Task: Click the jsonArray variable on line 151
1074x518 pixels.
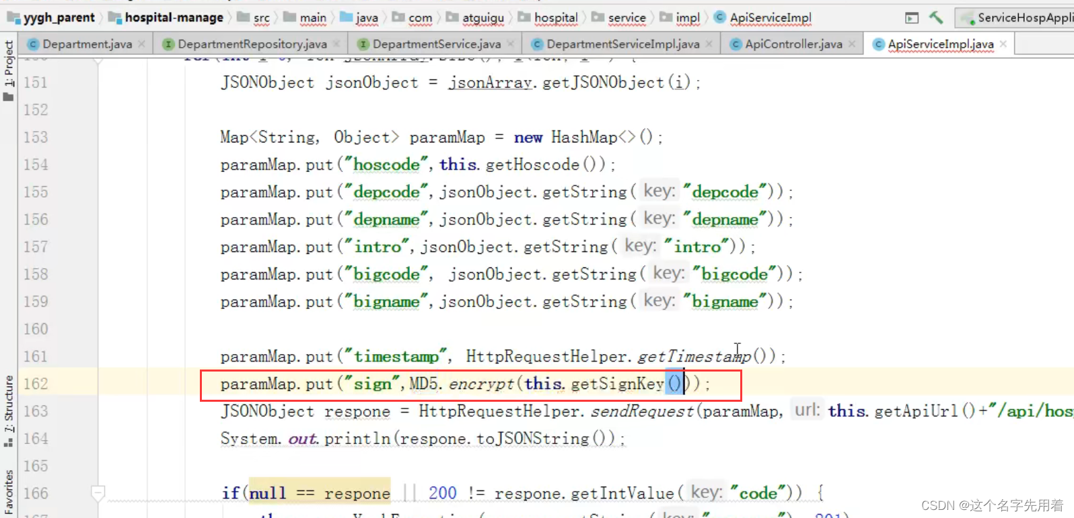Action: (491, 83)
